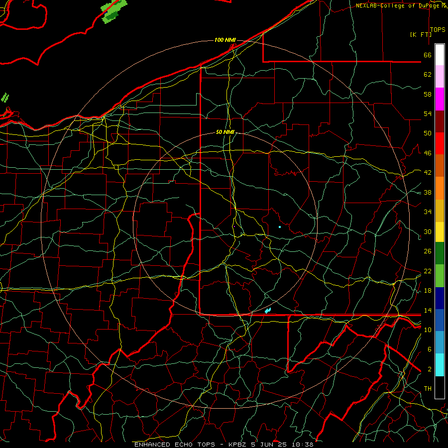Click the magenta dot at the radar site

[x=234, y=226]
